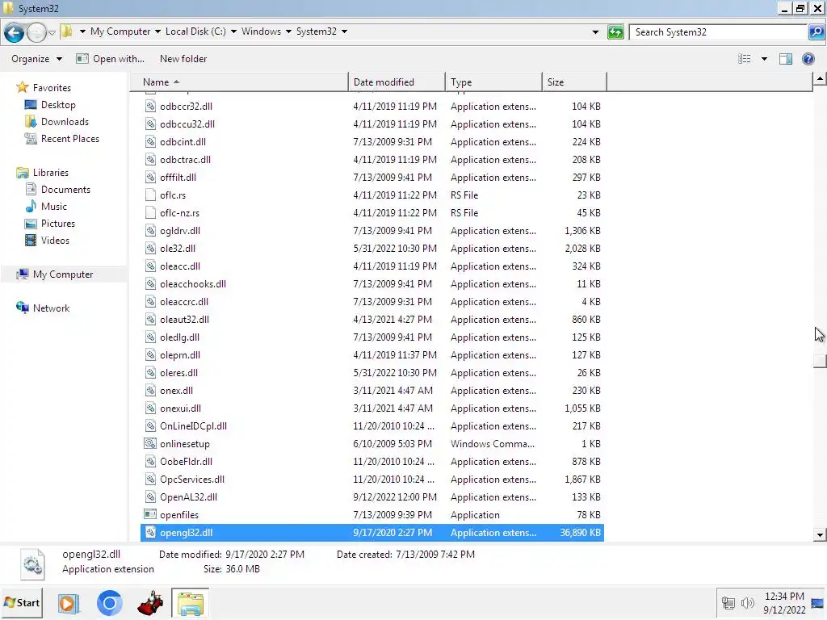Open the address bar history dropdown

click(595, 32)
